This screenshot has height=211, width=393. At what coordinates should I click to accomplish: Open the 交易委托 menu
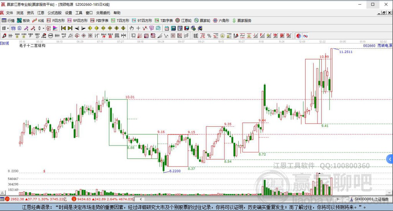[103, 13]
